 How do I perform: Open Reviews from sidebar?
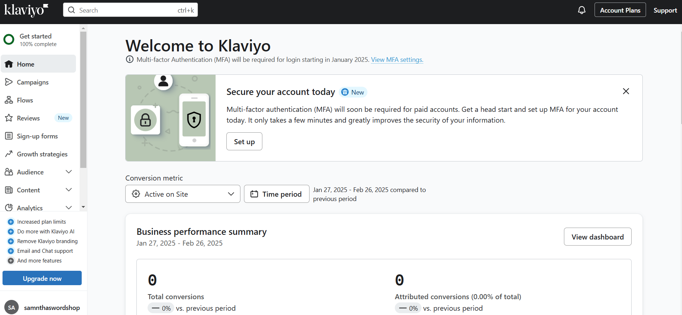[x=39, y=118]
